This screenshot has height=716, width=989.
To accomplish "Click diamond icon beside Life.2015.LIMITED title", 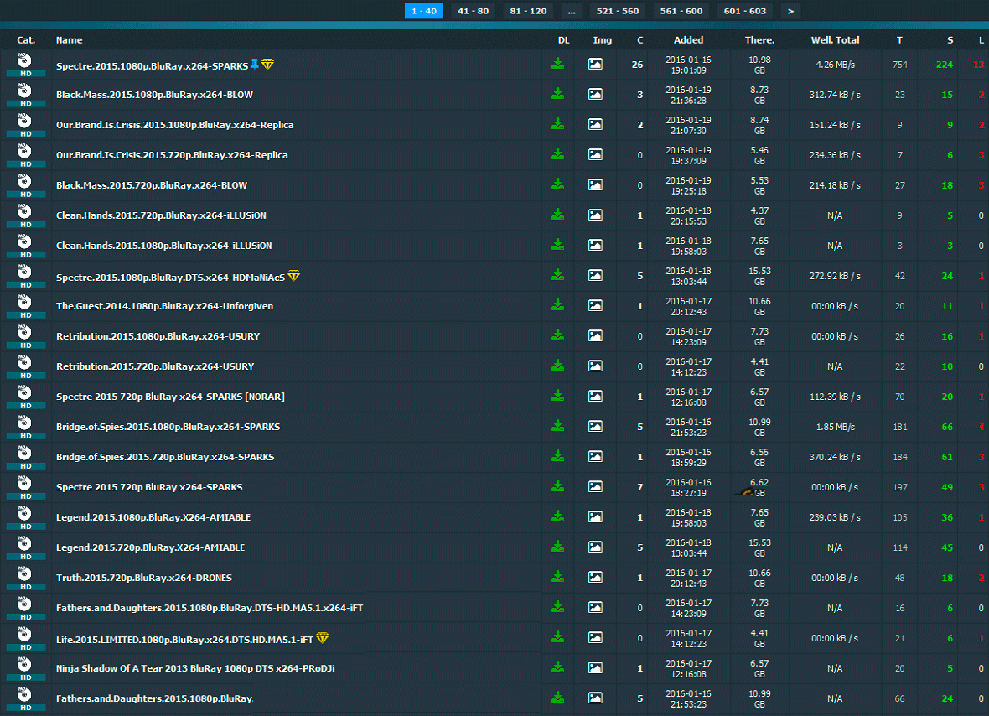I will 323,638.
